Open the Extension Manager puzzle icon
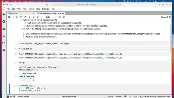Viewport: 174px width, 98px height. click(4, 50)
